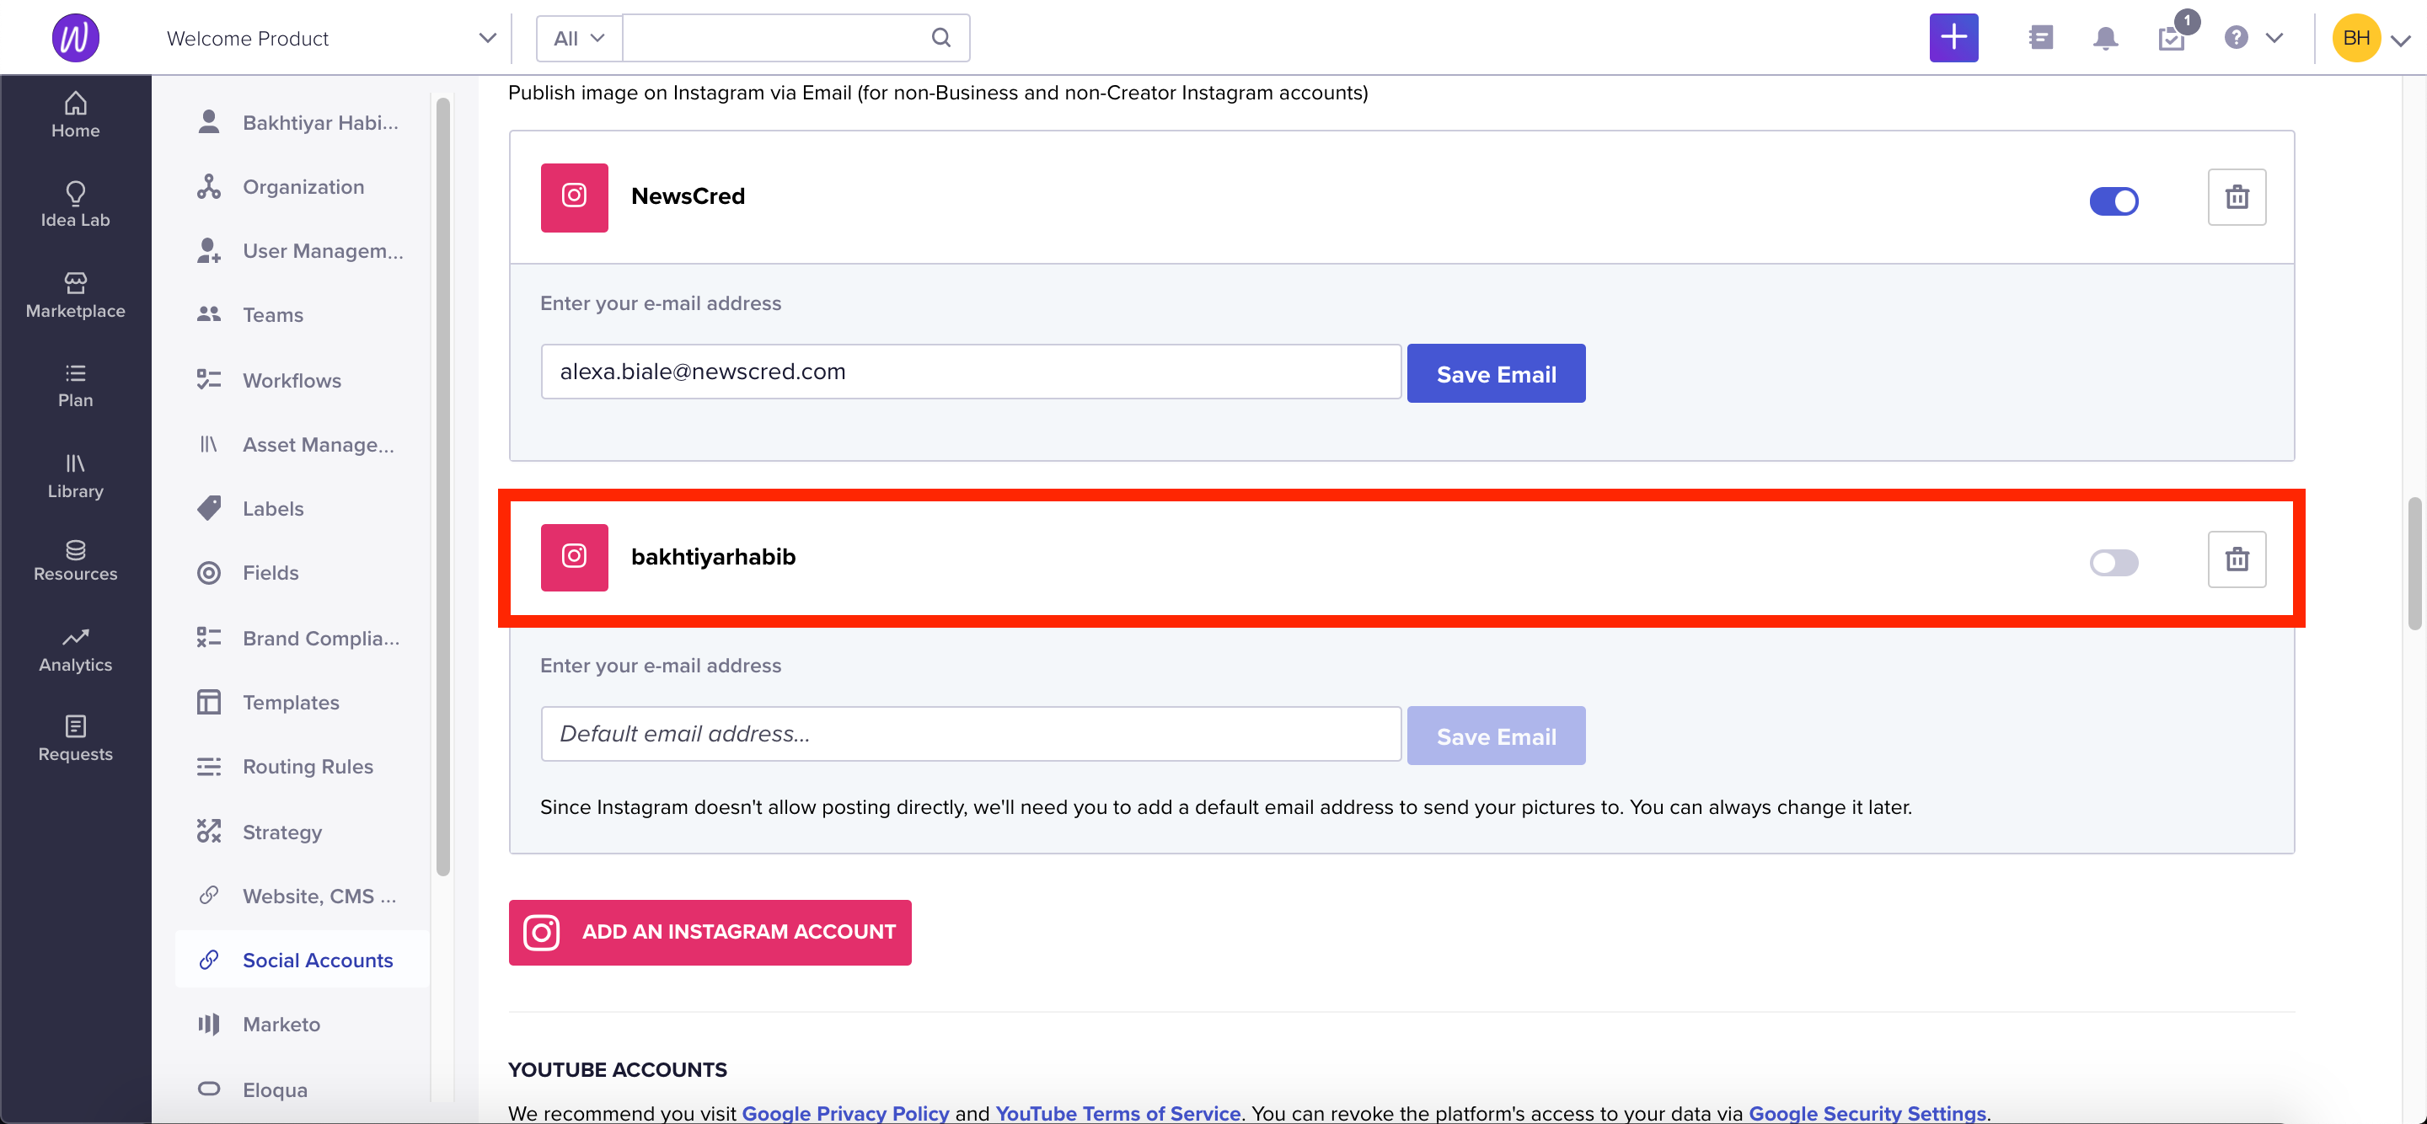Open Brand Compliance settings
2427x1124 pixels.
(302, 638)
